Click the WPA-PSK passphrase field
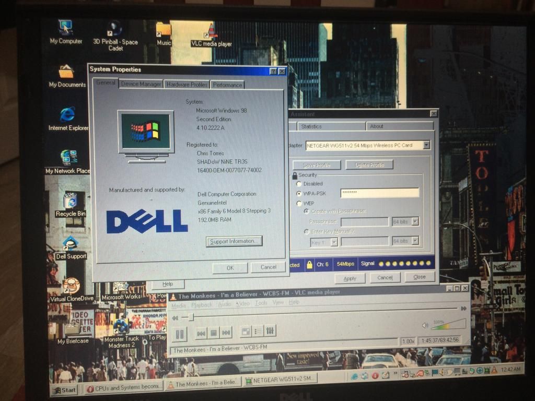The height and width of the screenshot is (401, 535). (380, 193)
